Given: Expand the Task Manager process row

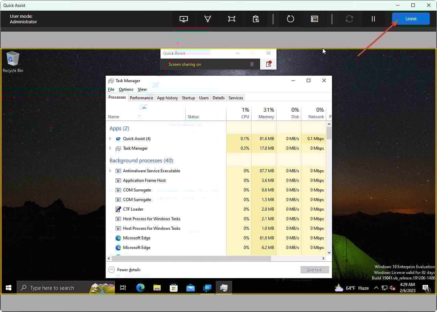Looking at the screenshot, I should click(110, 148).
